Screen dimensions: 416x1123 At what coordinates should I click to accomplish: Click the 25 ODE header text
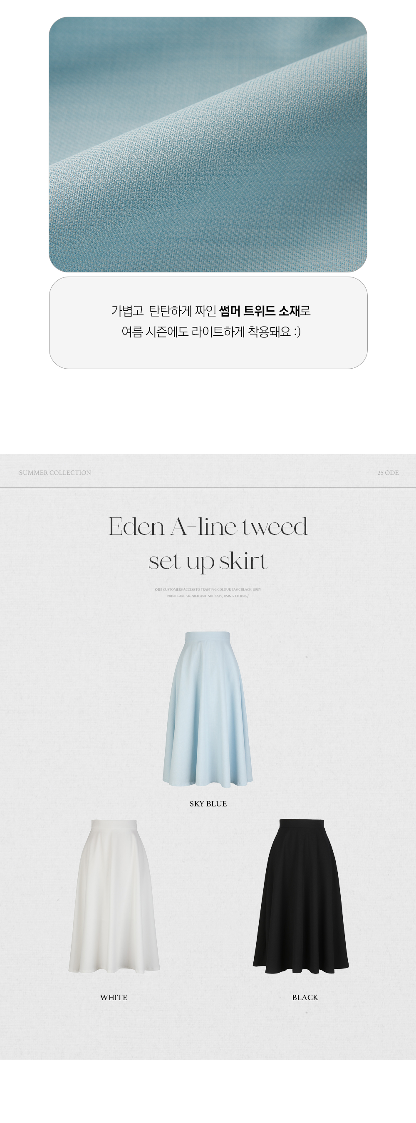coord(388,472)
